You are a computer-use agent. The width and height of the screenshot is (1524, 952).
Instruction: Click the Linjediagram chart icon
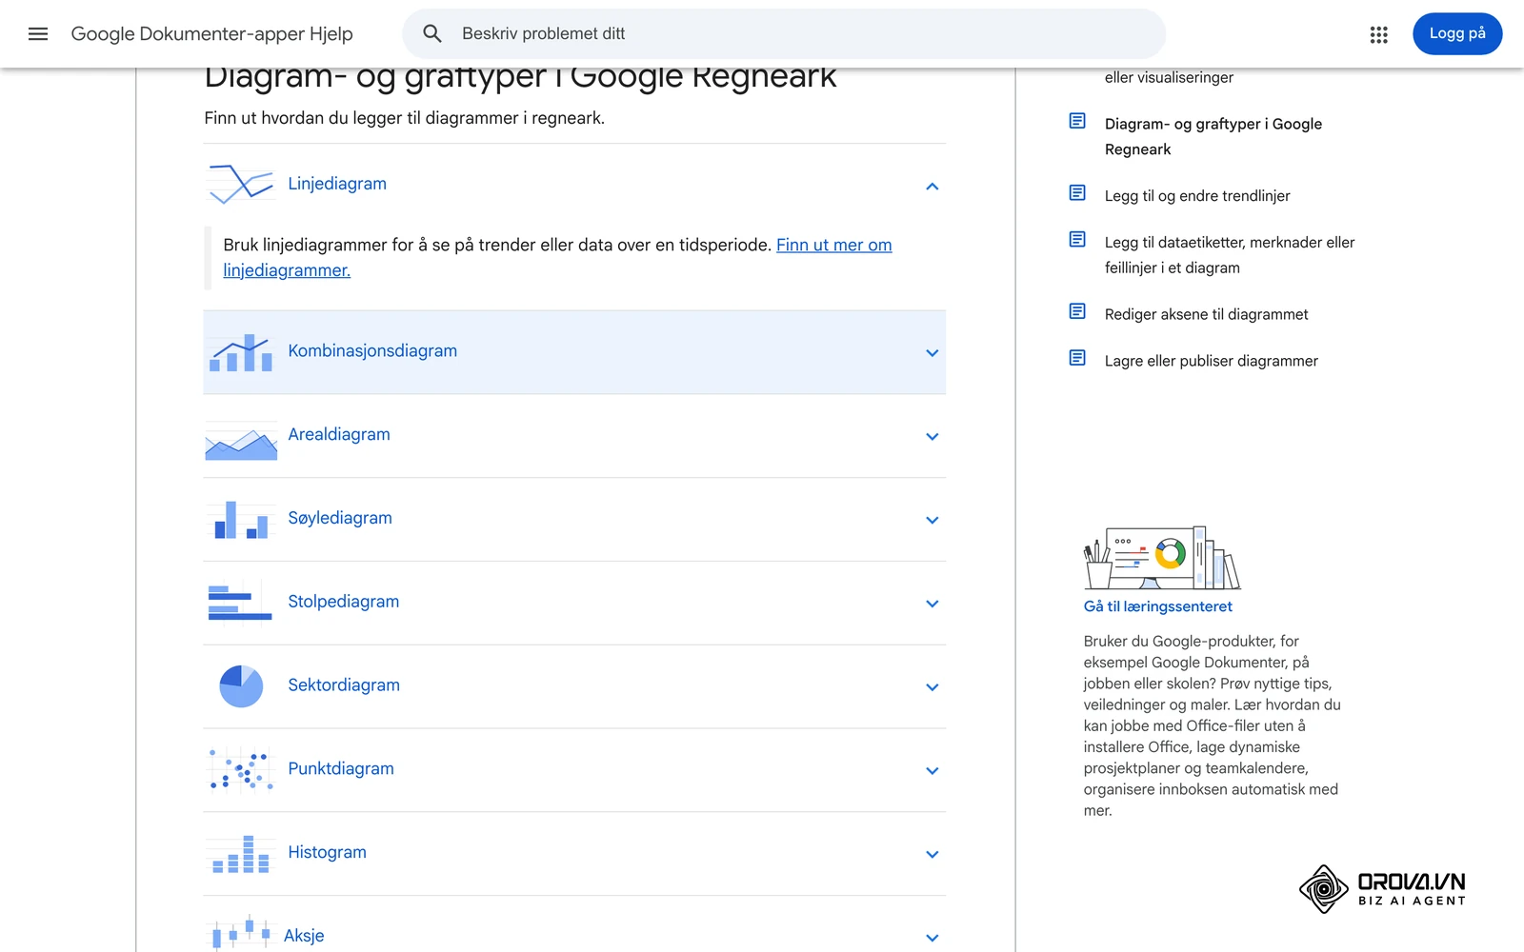241,185
